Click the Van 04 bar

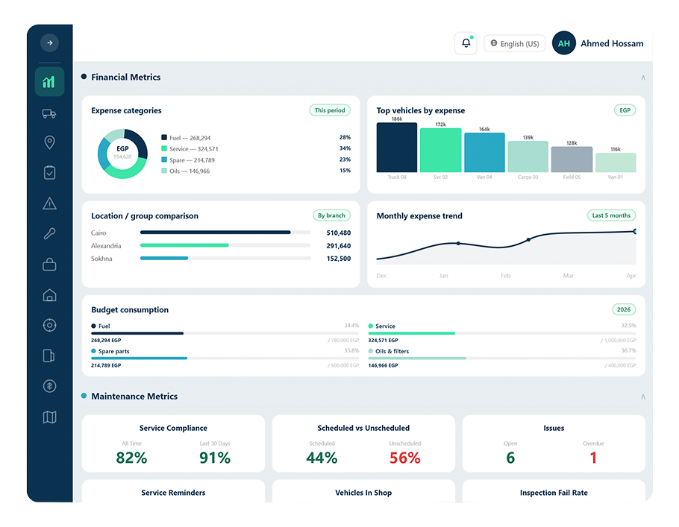(x=484, y=153)
